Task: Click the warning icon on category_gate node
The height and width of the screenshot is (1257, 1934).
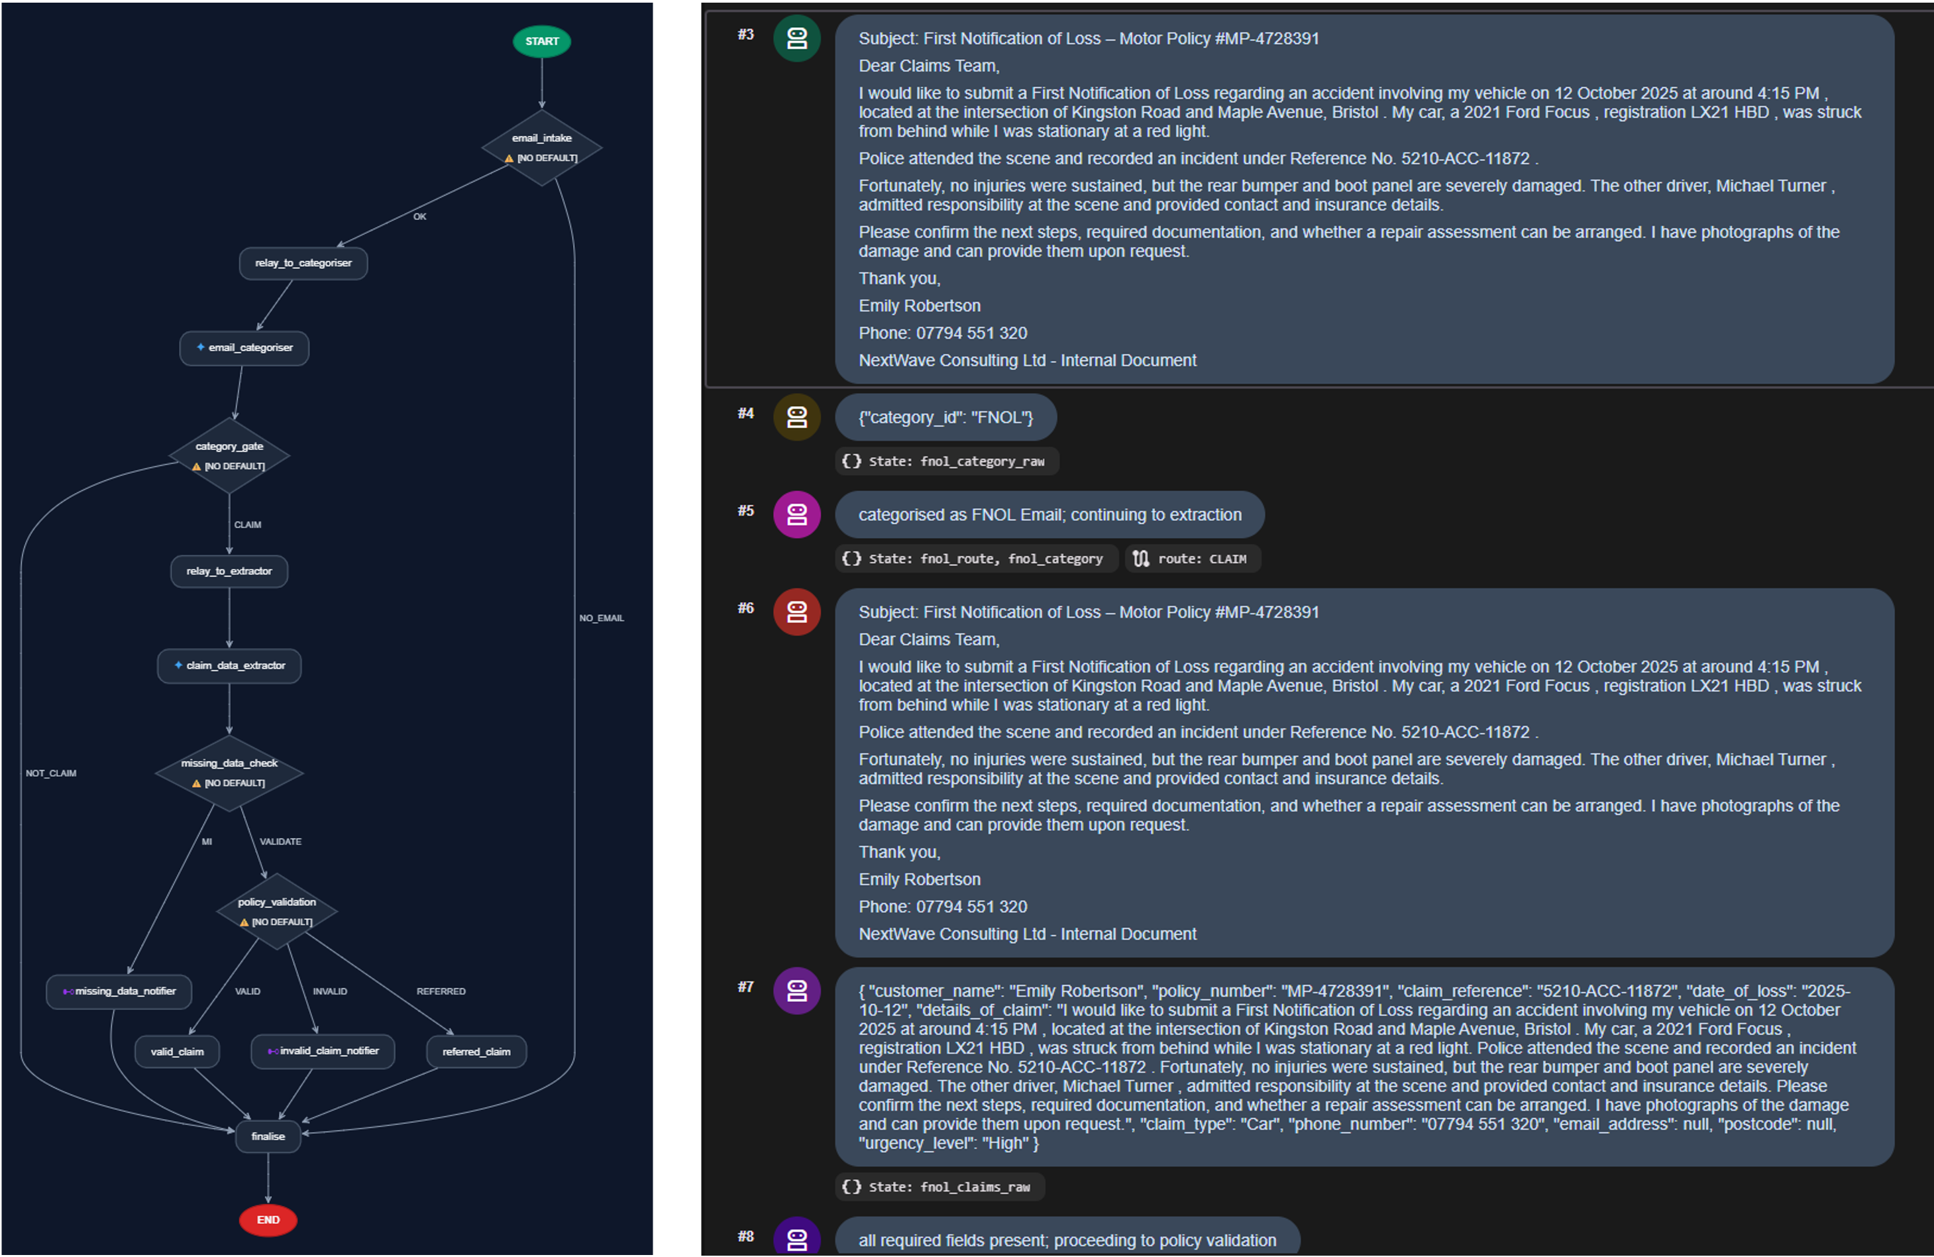Action: point(196,466)
